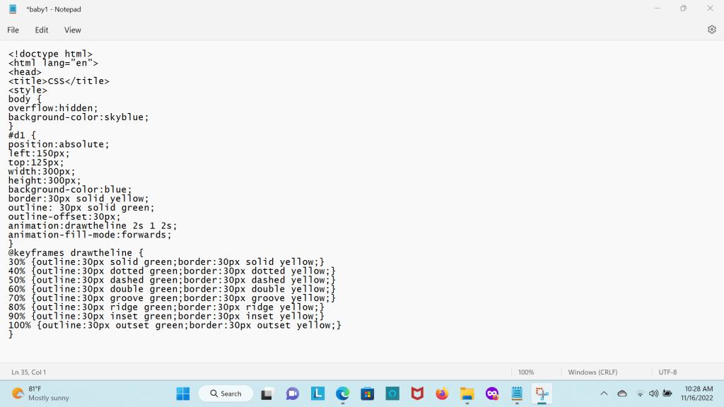This screenshot has width=724, height=407.
Task: Click the volume speaker tray icon
Action: click(x=653, y=394)
